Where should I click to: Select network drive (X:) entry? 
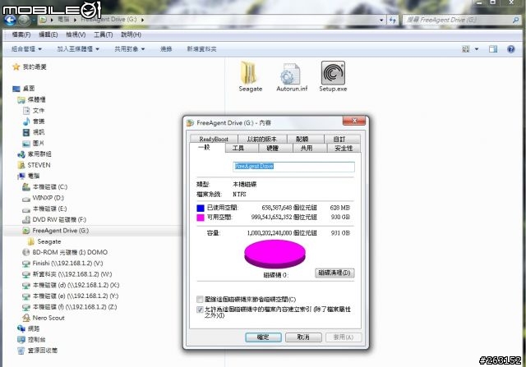click(x=71, y=285)
